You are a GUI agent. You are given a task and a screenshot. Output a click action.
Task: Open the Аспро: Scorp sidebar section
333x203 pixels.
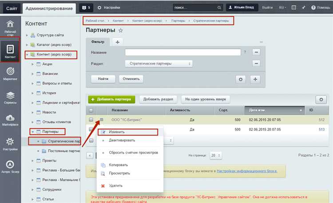tap(10, 167)
